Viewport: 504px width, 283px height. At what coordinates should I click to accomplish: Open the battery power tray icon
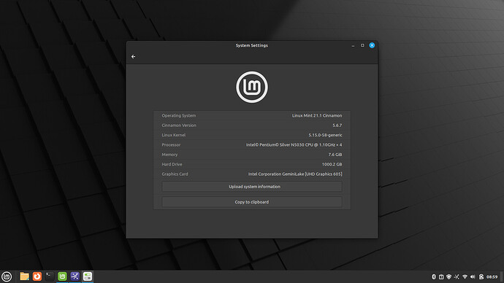click(x=481, y=276)
